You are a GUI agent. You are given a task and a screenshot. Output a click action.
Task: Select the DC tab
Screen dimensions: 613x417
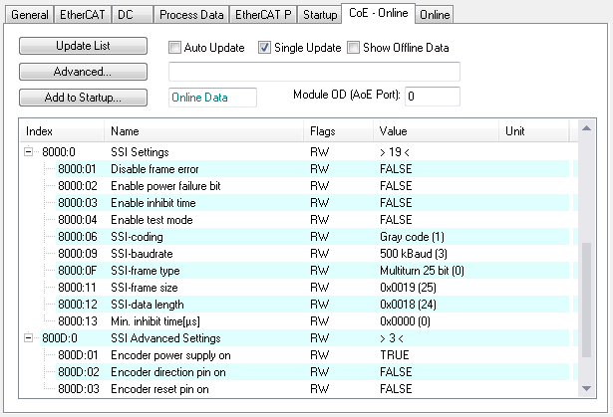click(x=133, y=15)
